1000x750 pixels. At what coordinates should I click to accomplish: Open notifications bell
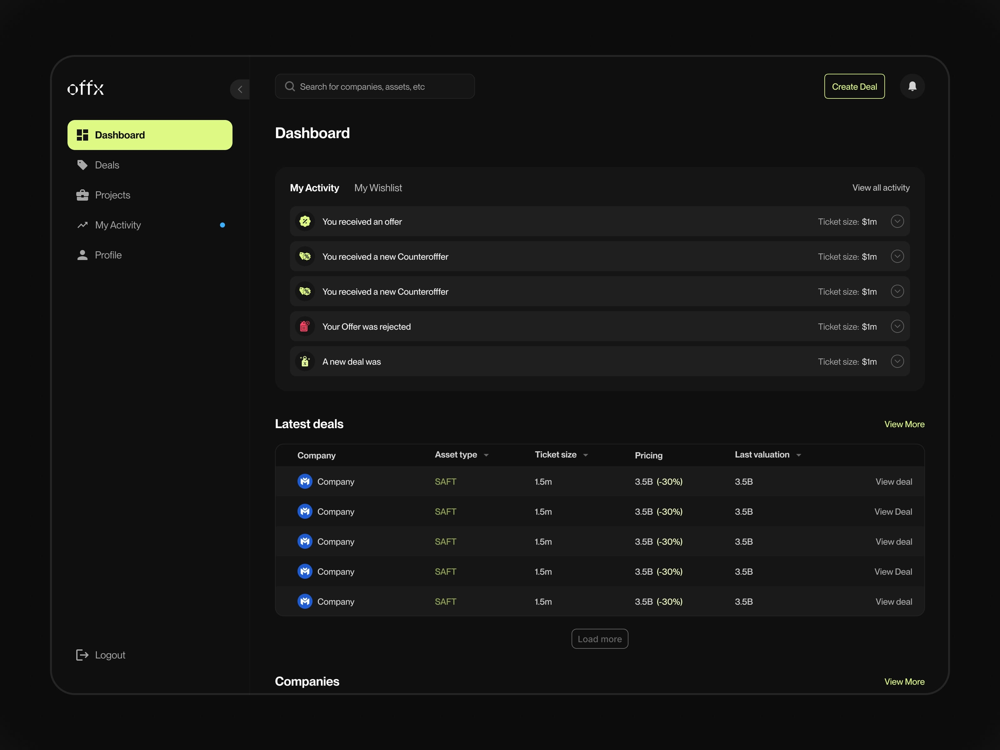(912, 86)
